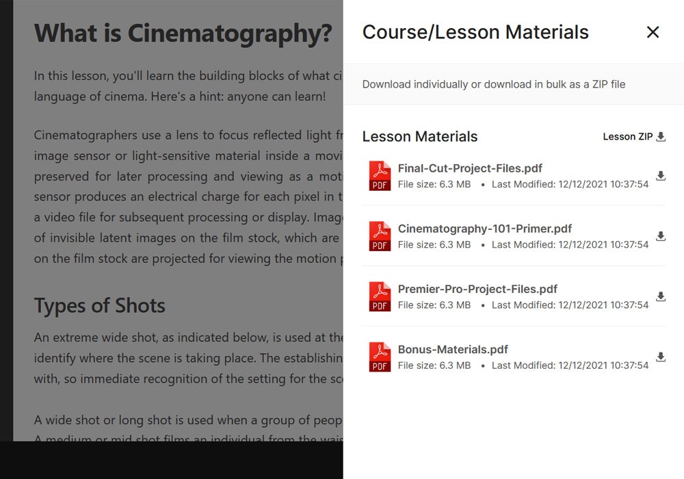Click the dimmed 'What is Cinematography?' heading
This screenshot has width=684, height=479.
[183, 33]
